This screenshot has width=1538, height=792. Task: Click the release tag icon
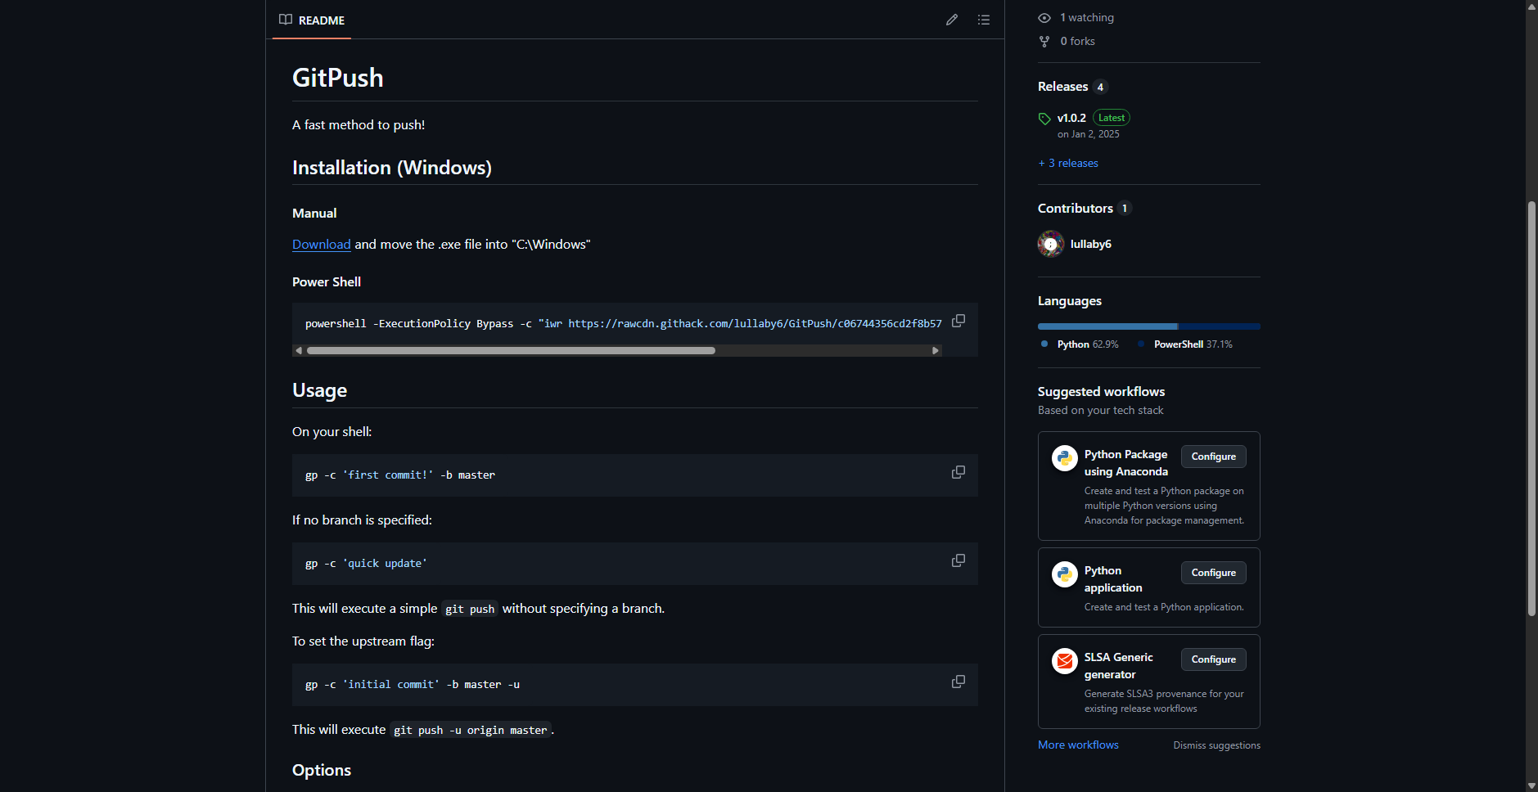click(1044, 119)
